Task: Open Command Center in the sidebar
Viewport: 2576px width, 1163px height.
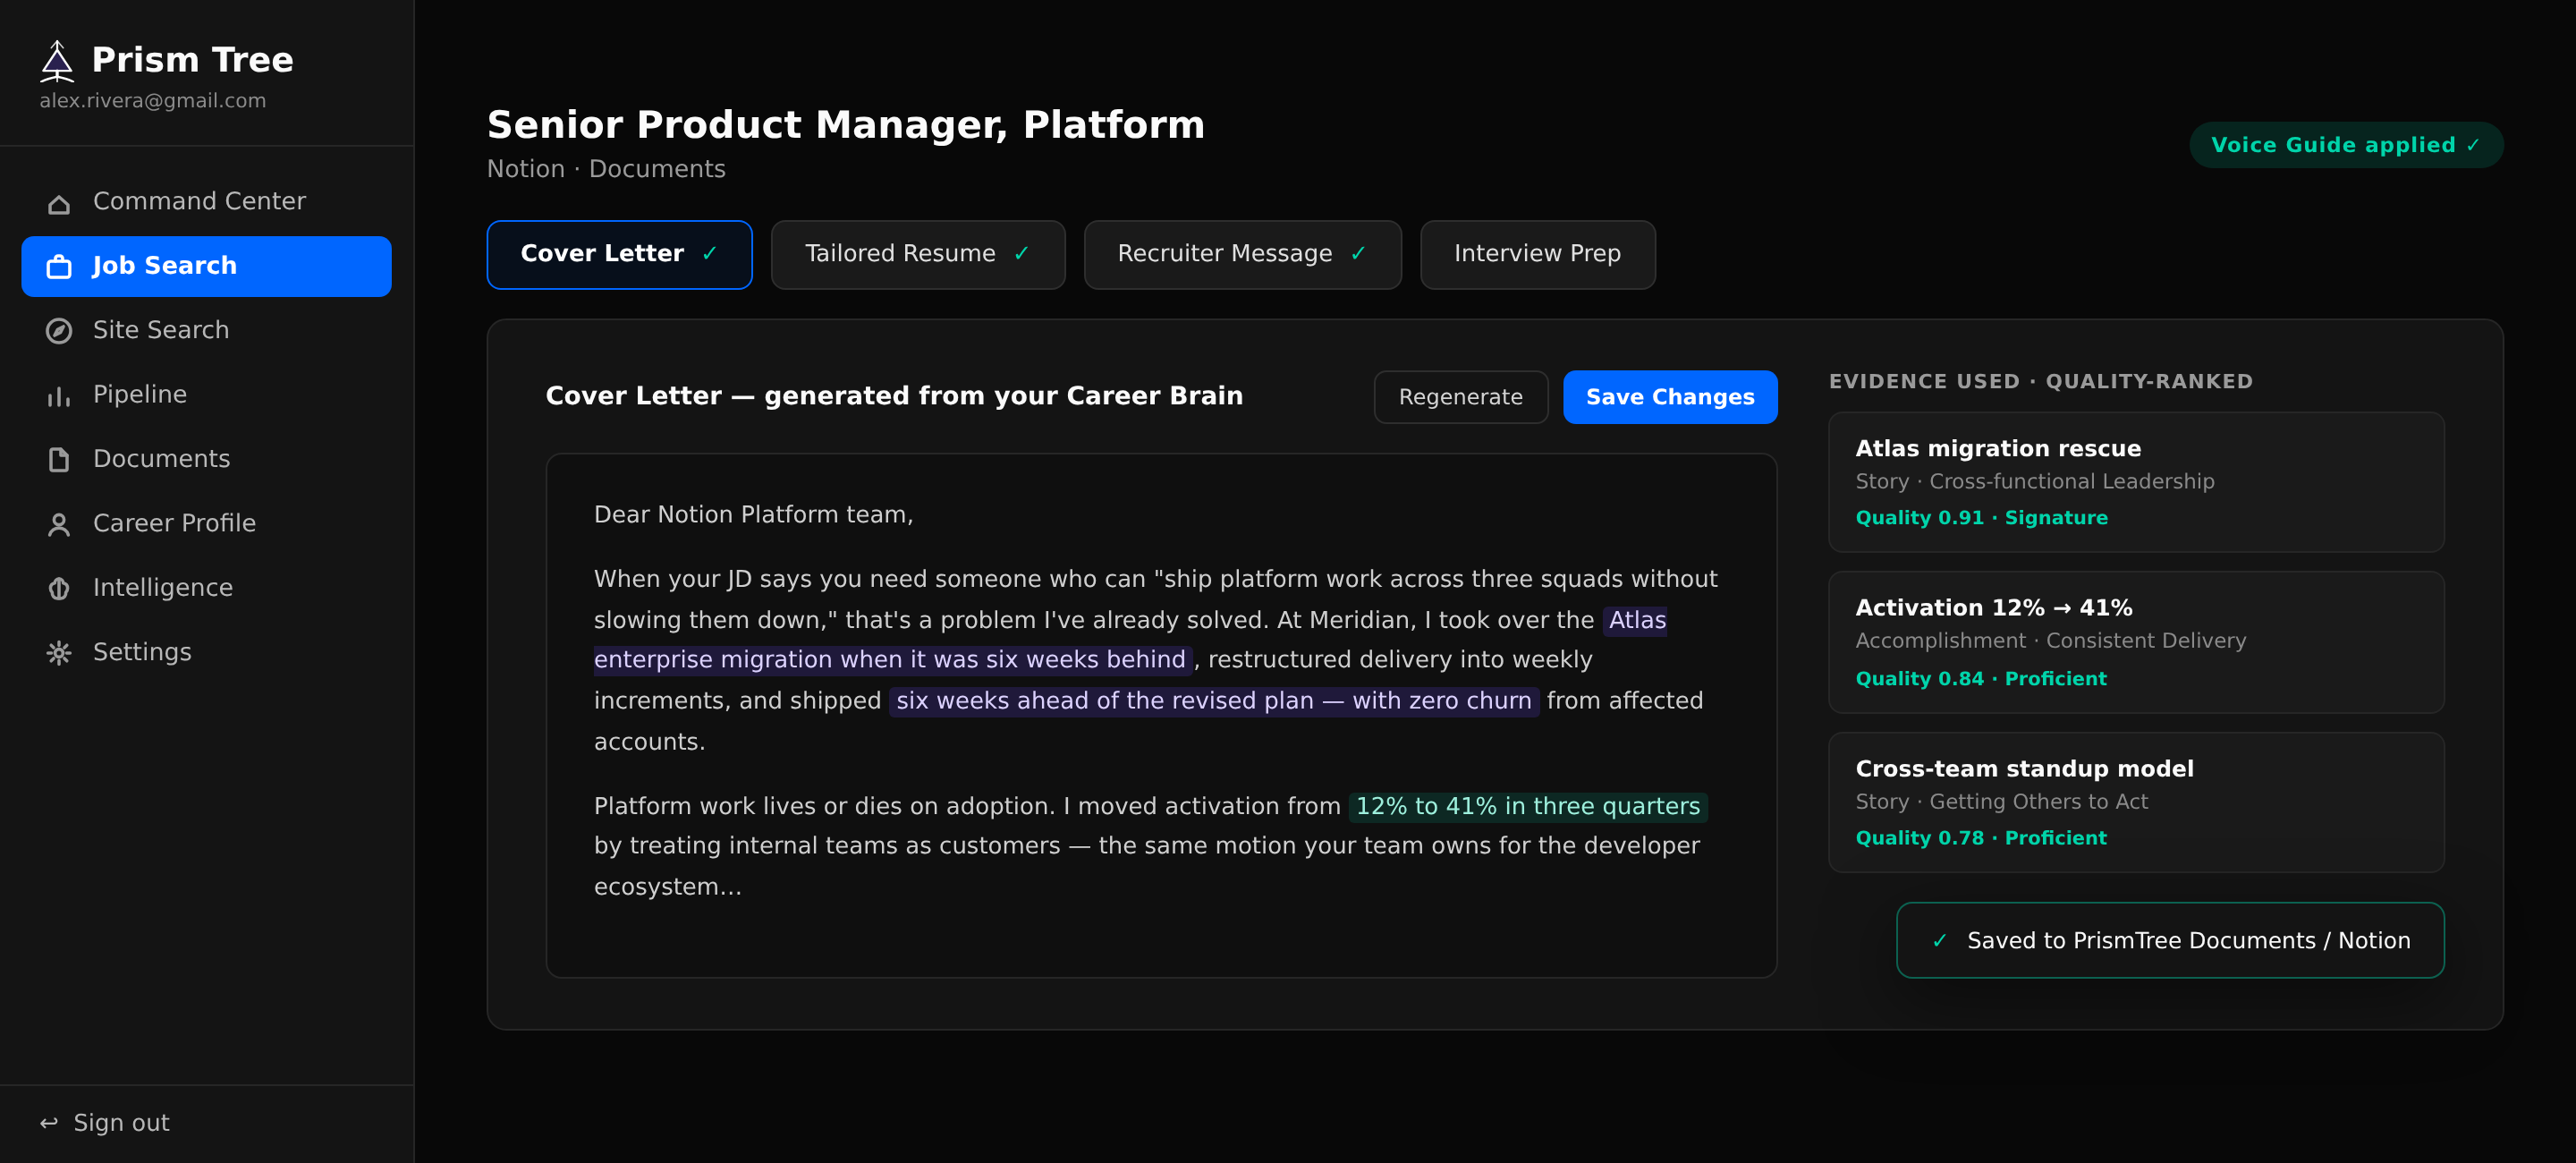Action: tap(206, 202)
